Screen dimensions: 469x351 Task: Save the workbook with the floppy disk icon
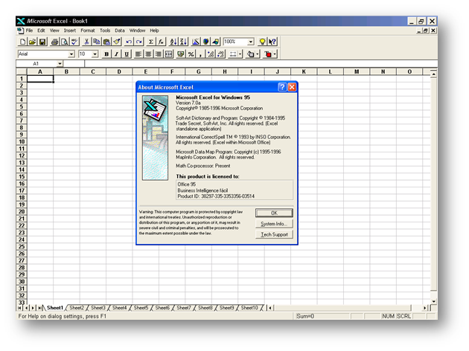pyautogui.click(x=42, y=42)
